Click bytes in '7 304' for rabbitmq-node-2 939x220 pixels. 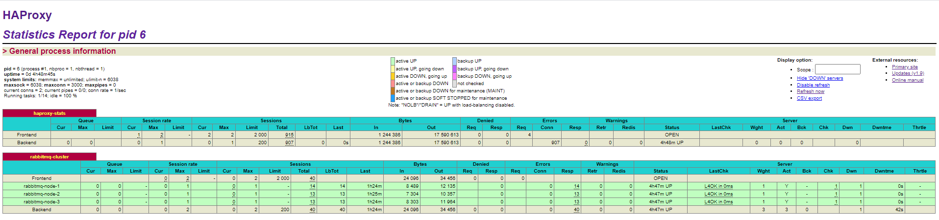tap(412, 194)
